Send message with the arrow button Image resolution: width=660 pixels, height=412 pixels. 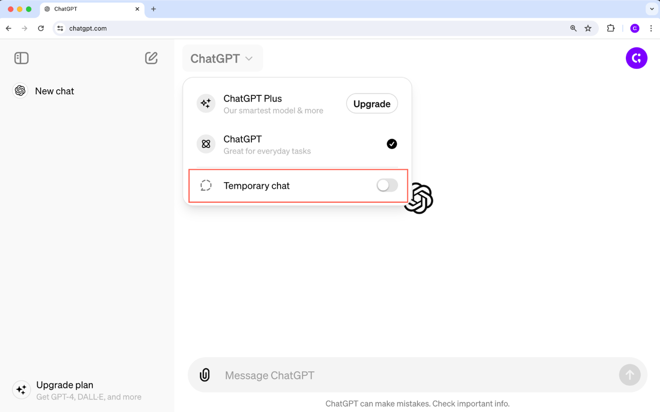(x=630, y=375)
